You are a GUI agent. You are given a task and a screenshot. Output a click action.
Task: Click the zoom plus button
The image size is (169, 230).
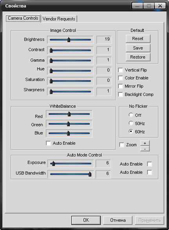[x=145, y=143]
